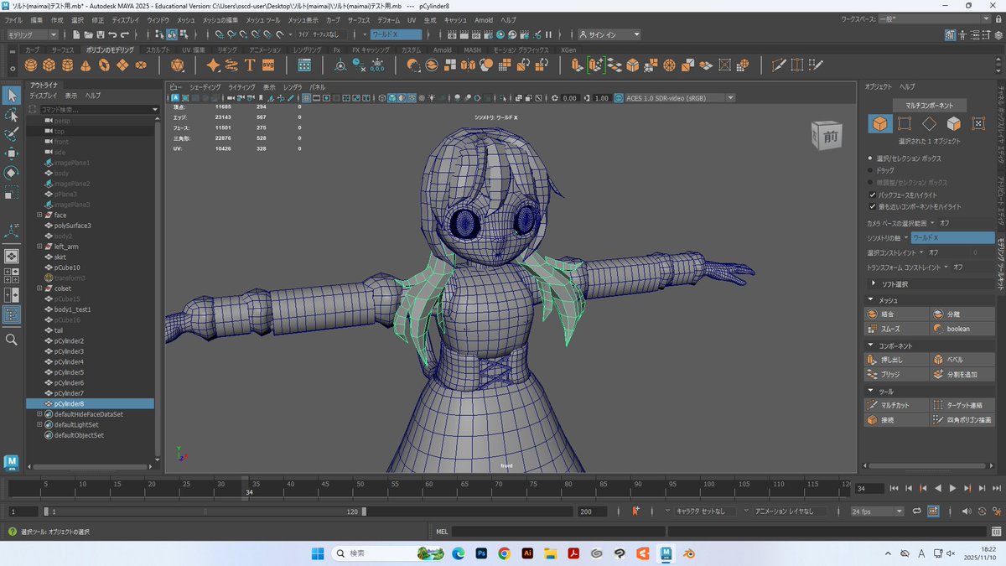Toggle バックフェースをハイライト checkbox

pos(873,195)
